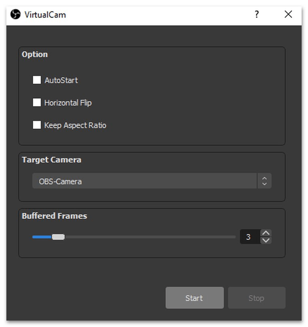
Task: Click the Target Camera dropdown chevron arrows
Action: pyautogui.click(x=264, y=181)
